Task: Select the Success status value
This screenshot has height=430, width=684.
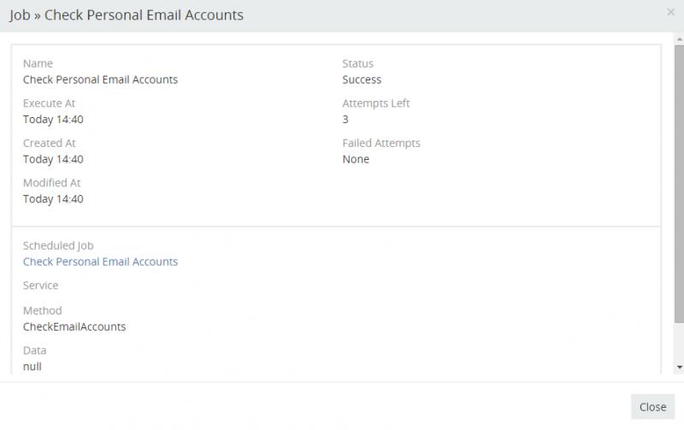Action: 362,80
